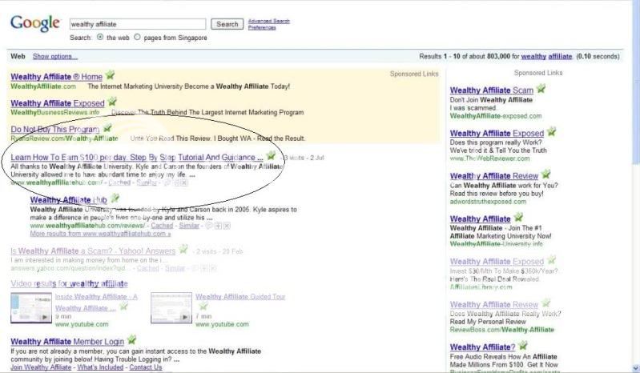Open the Advanced Search link
The image size is (640, 373).
(268, 21)
